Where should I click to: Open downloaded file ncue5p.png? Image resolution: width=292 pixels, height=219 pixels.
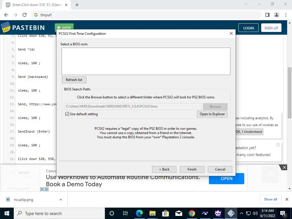click(23, 200)
